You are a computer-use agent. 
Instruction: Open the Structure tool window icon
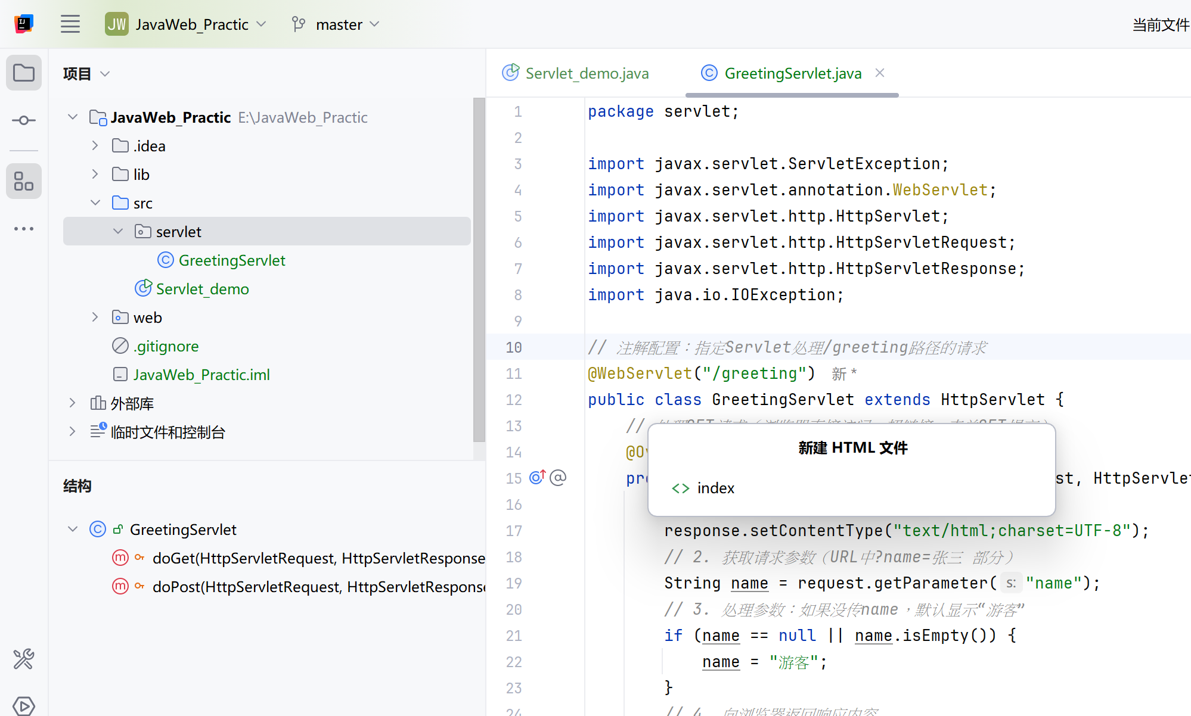pyautogui.click(x=24, y=181)
